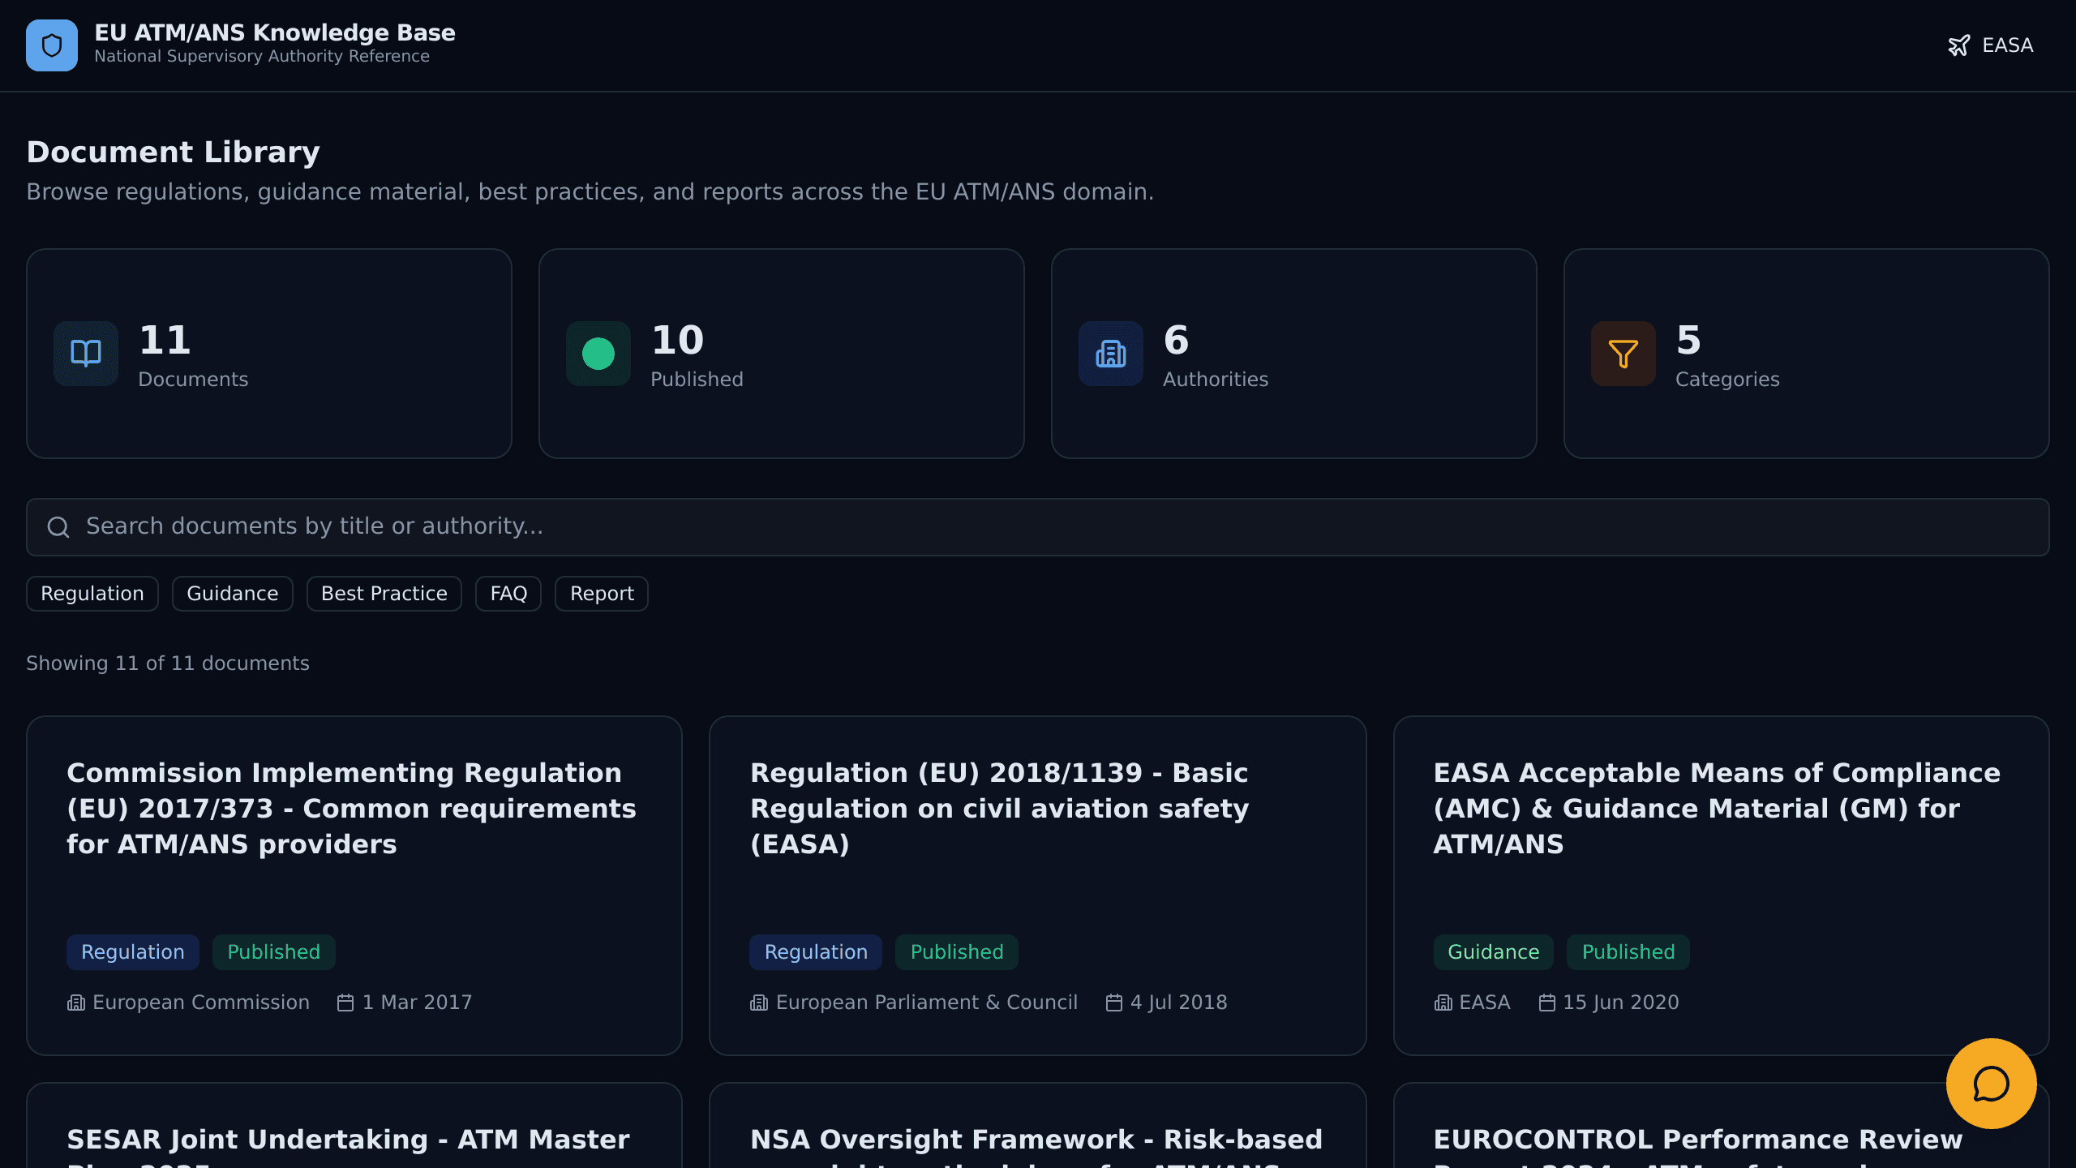The width and height of the screenshot is (2076, 1168).
Task: Click the orange funnel Categories icon
Action: 1623,354
